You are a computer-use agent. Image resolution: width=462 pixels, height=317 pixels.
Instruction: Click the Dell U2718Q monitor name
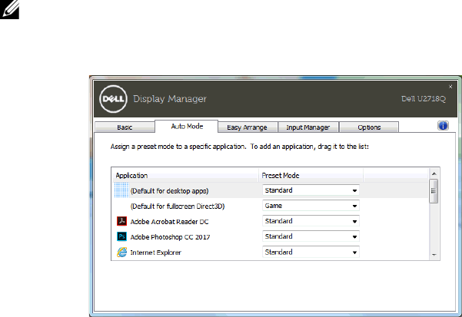(424, 99)
